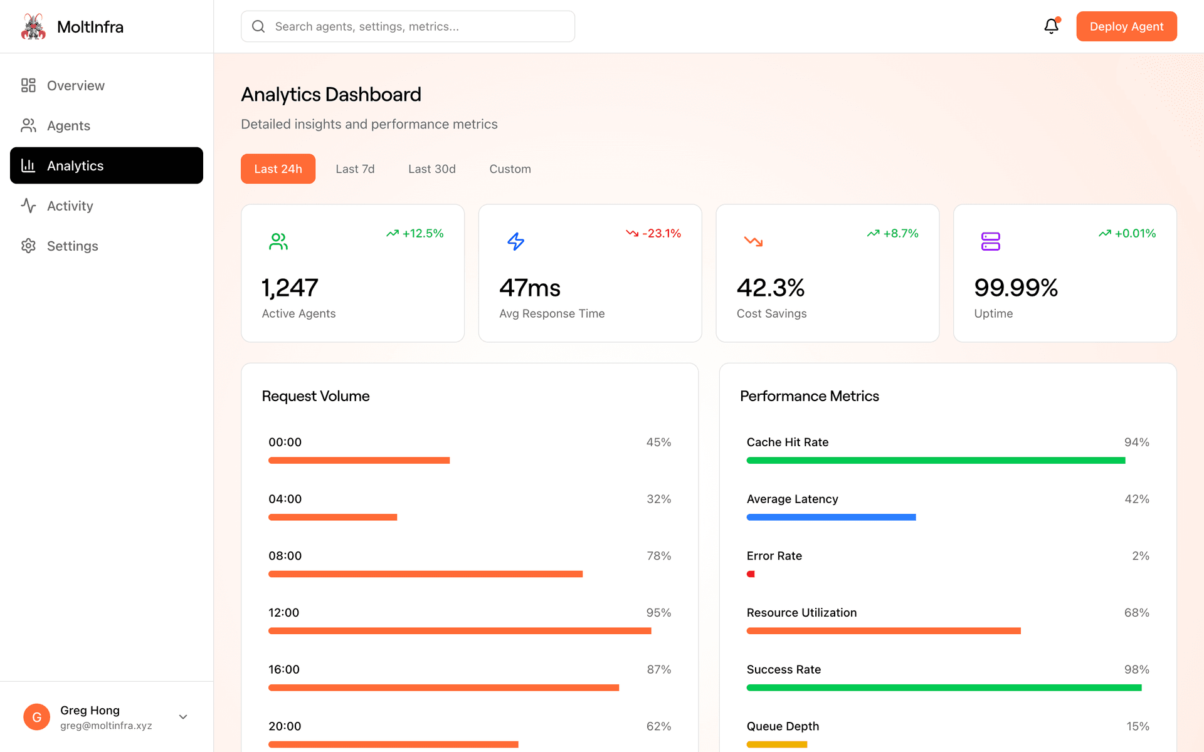The image size is (1204, 752).
Task: Click the Queue Depth yellow bar
Action: click(x=777, y=744)
